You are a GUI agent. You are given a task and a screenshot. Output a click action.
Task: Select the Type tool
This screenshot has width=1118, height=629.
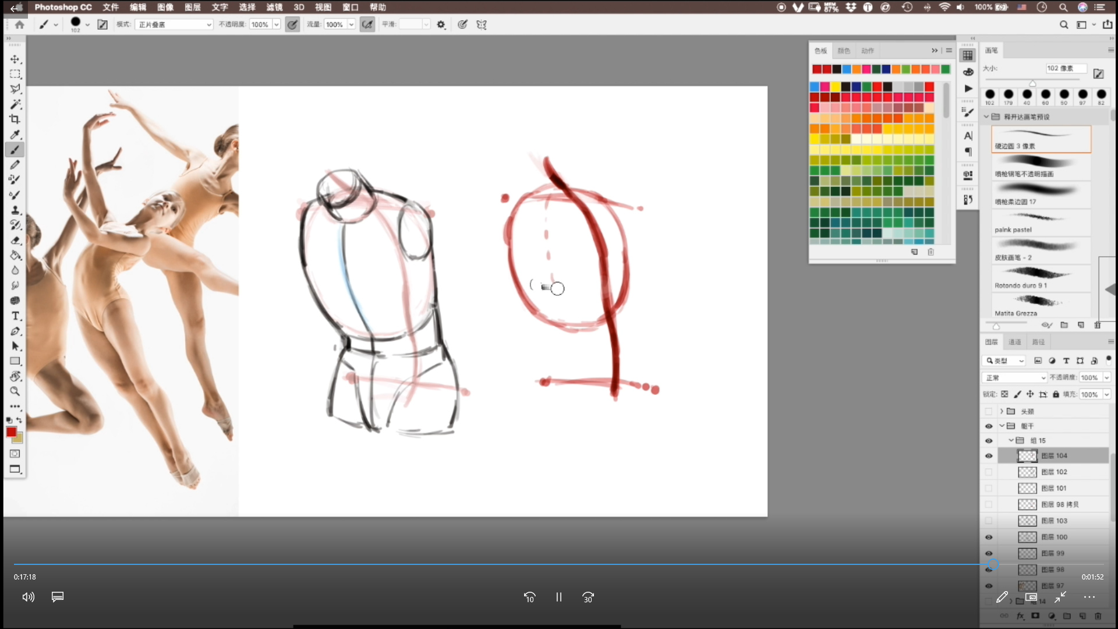[15, 316]
